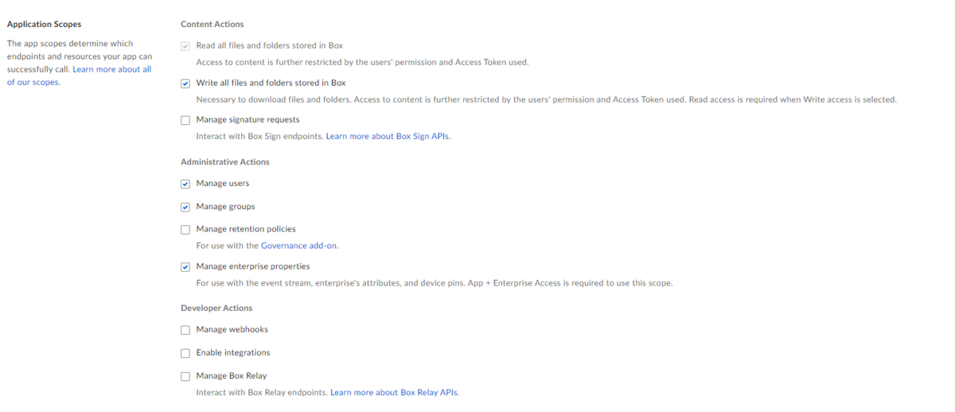This screenshot has height=412, width=955.
Task: Click the Application Scopes heading
Action: (x=44, y=25)
